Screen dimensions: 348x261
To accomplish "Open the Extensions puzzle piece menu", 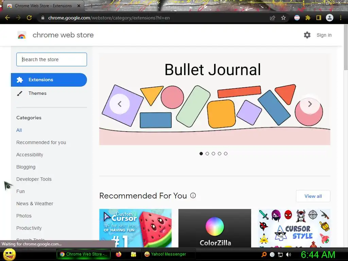I will (x=308, y=18).
